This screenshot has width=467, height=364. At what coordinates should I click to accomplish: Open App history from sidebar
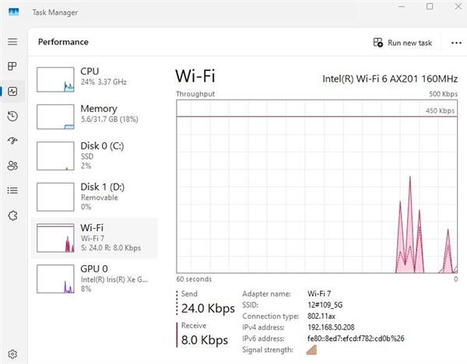click(12, 117)
